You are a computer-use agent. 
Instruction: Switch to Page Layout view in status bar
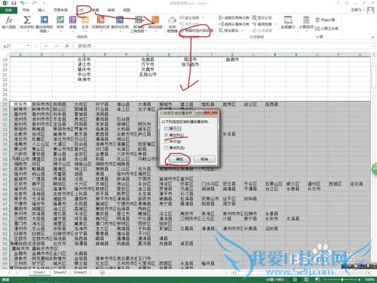coord(306,279)
